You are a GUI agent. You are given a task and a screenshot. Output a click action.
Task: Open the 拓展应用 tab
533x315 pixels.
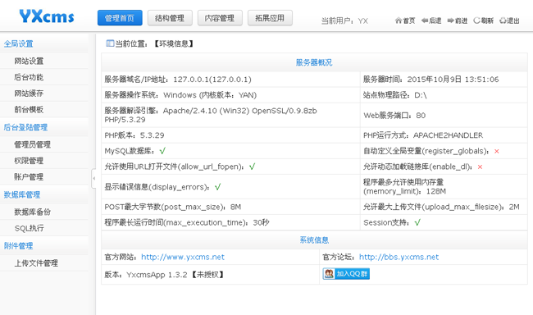pyautogui.click(x=270, y=18)
